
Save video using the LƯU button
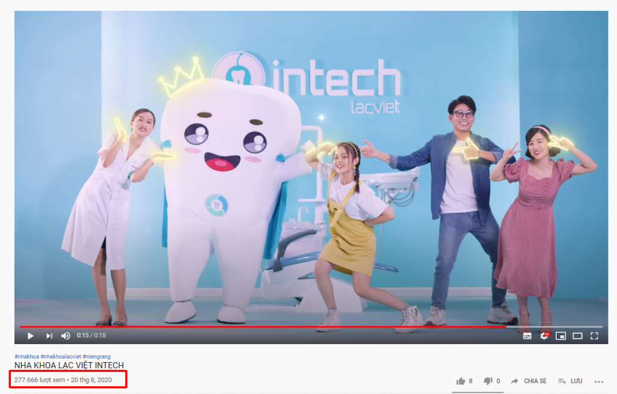click(x=570, y=381)
